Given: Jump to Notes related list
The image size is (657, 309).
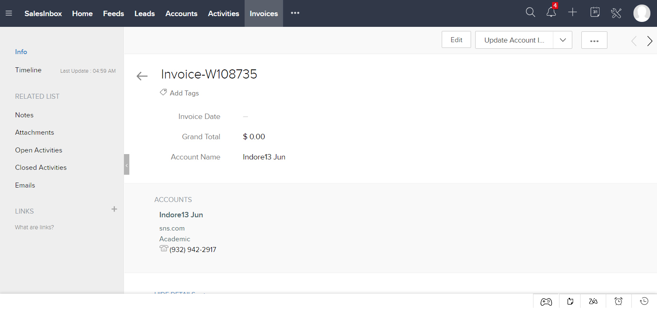Looking at the screenshot, I should pos(24,115).
